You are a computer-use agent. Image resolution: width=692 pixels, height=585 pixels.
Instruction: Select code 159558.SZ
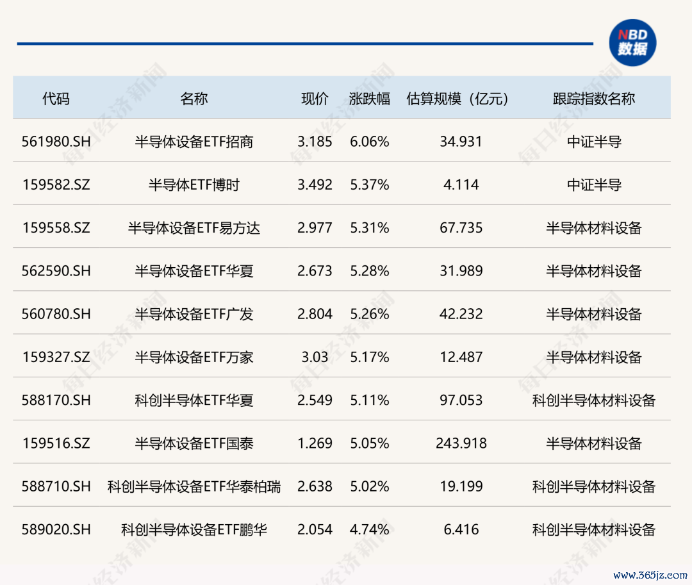(56, 227)
